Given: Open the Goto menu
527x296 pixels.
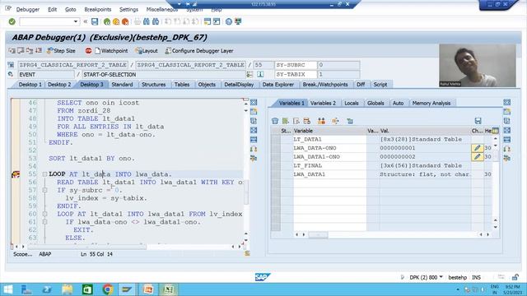Looking at the screenshot, I should [70, 9].
